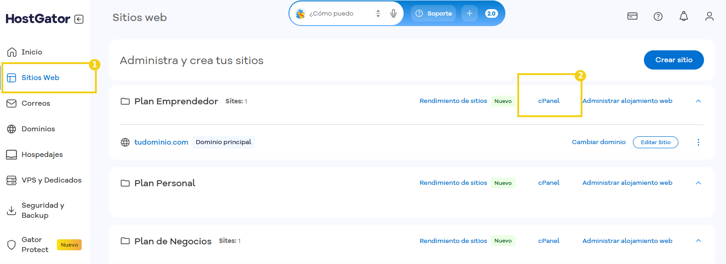726x264 pixels.
Task: Open the three-dot menu for tudominio.com
Action: [x=698, y=142]
